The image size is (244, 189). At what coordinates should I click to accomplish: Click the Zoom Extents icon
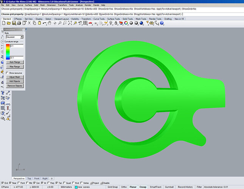(x=70, y=23)
